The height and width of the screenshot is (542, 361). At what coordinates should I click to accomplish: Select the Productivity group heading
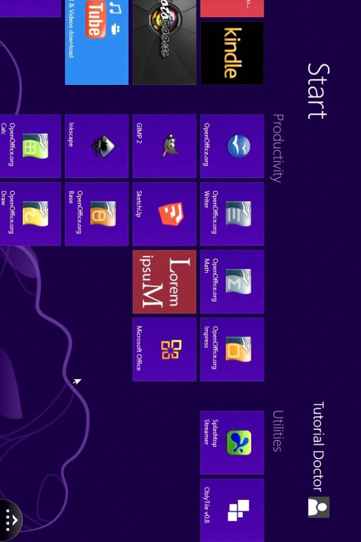click(x=278, y=148)
